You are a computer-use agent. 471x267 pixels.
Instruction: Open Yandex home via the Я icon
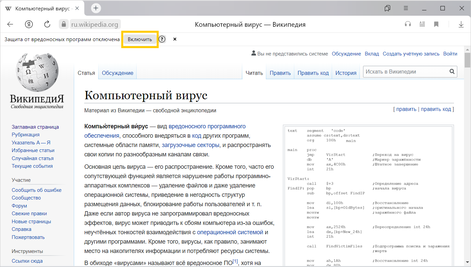point(29,24)
